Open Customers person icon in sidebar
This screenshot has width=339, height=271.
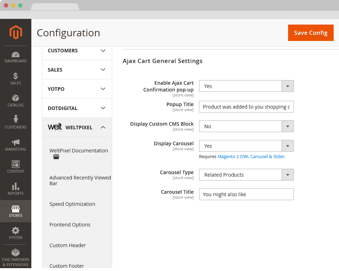[16, 120]
